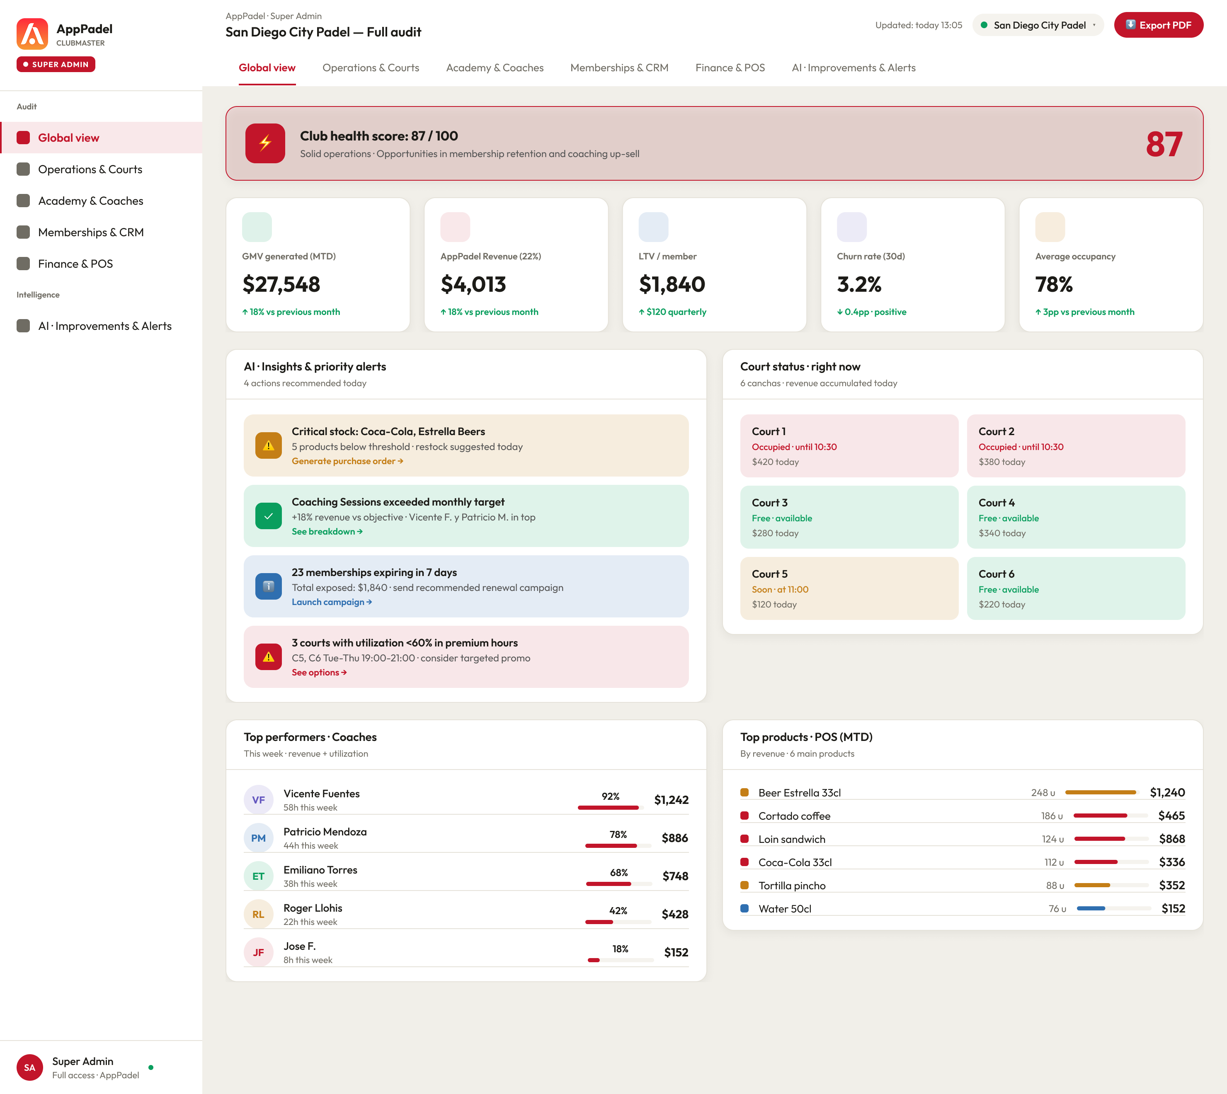
Task: Select the Court 1 occupied card
Action: (849, 446)
